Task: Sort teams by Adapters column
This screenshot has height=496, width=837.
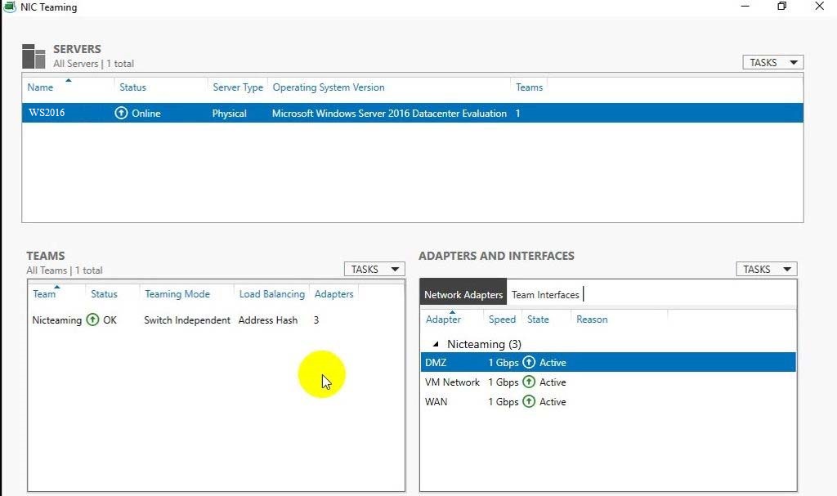Action: pos(333,294)
